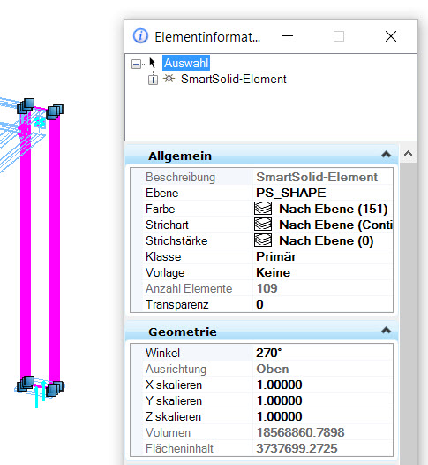Click the SmartSolid-Element star icon
Screen dimensions: 428x465
(169, 79)
